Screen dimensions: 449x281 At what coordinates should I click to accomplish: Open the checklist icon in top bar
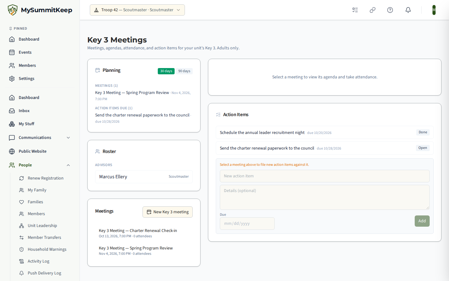point(355,10)
